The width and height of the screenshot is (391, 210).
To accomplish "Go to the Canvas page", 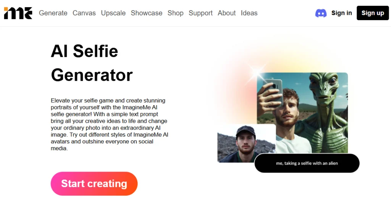I will pyautogui.click(x=84, y=13).
